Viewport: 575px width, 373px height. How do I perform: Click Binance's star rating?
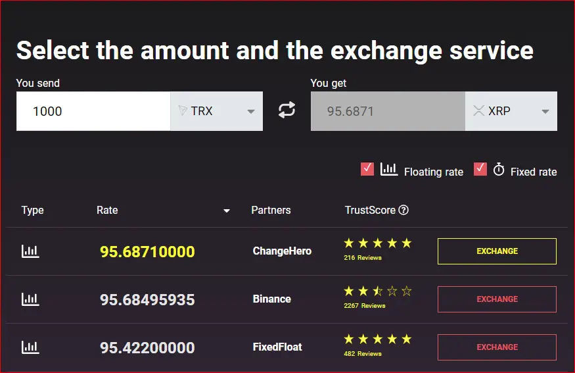(x=378, y=291)
